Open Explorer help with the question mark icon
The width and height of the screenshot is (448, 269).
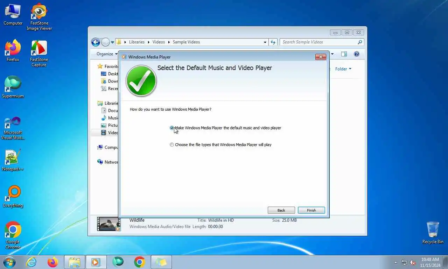pyautogui.click(x=357, y=54)
